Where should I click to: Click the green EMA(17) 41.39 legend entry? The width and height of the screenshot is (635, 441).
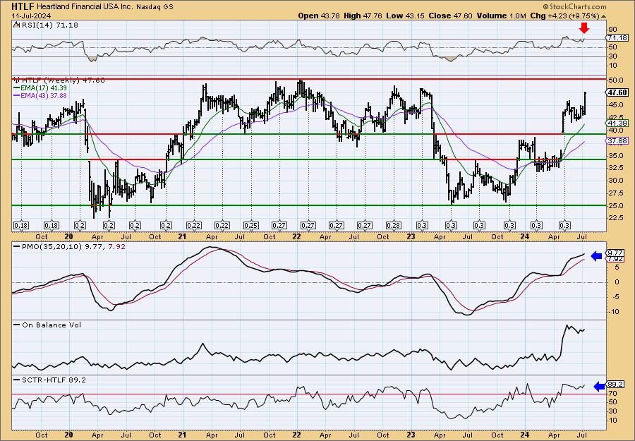pyautogui.click(x=40, y=88)
